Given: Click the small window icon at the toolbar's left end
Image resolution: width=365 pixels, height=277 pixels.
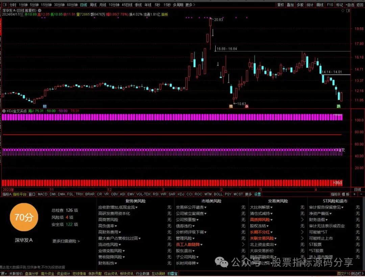Looking at the screenshot, I should (x=5, y=5).
